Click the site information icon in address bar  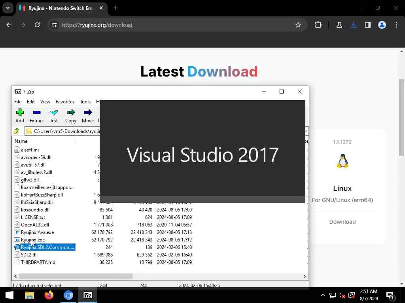(54, 25)
